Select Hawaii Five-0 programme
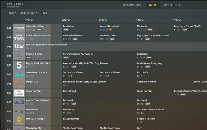 point(44,111)
